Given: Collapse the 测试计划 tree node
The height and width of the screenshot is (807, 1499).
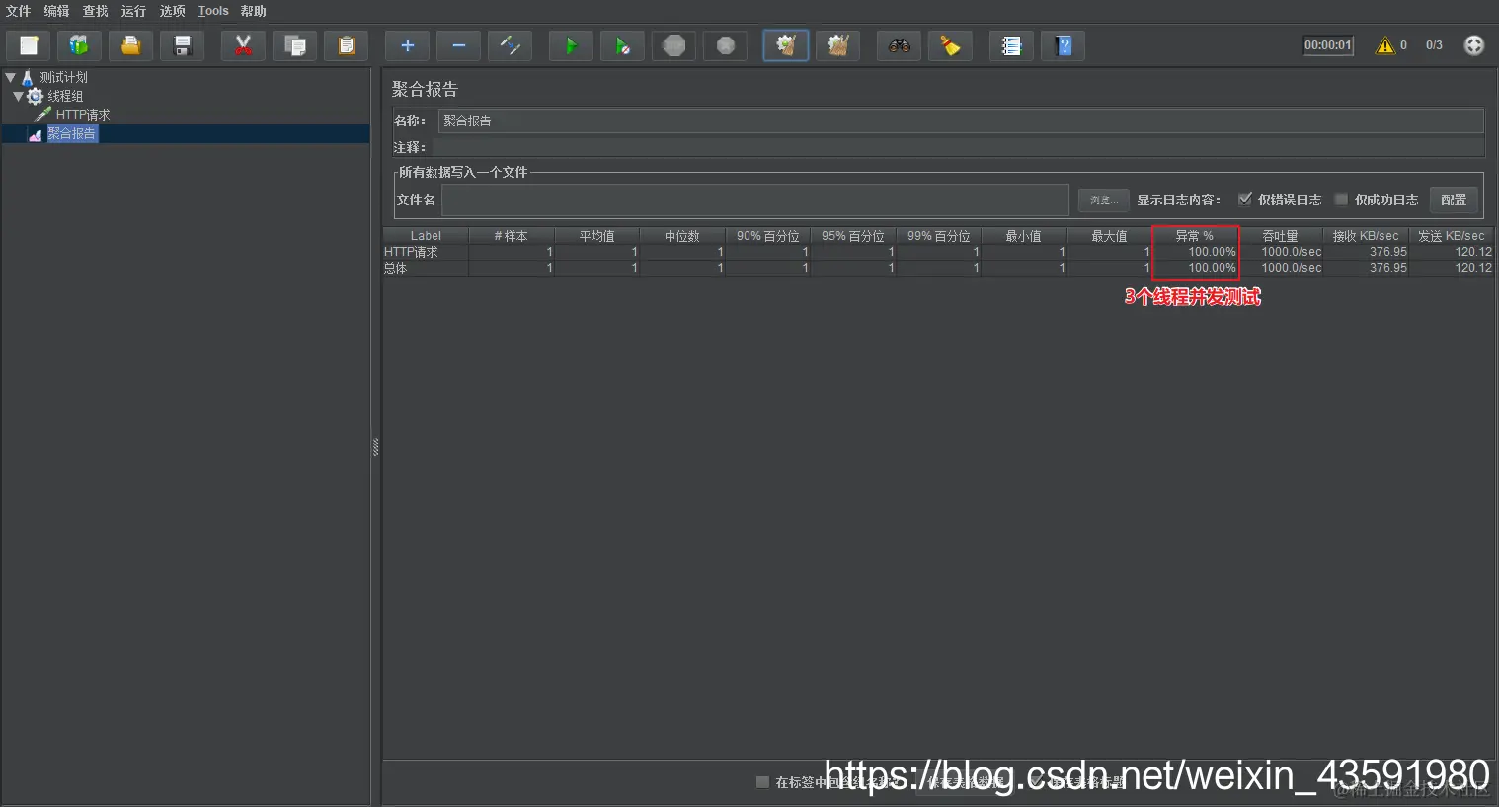Looking at the screenshot, I should pos(10,76).
